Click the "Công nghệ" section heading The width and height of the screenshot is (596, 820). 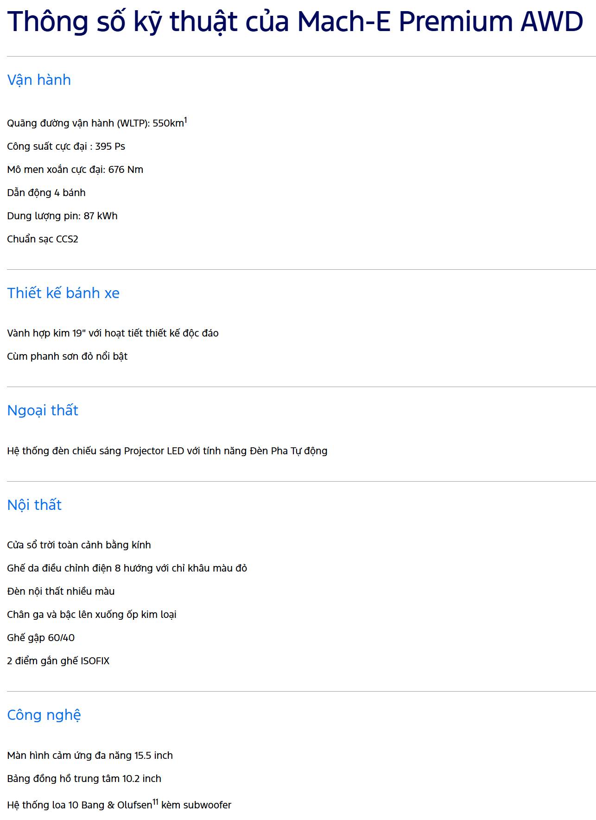tap(44, 715)
